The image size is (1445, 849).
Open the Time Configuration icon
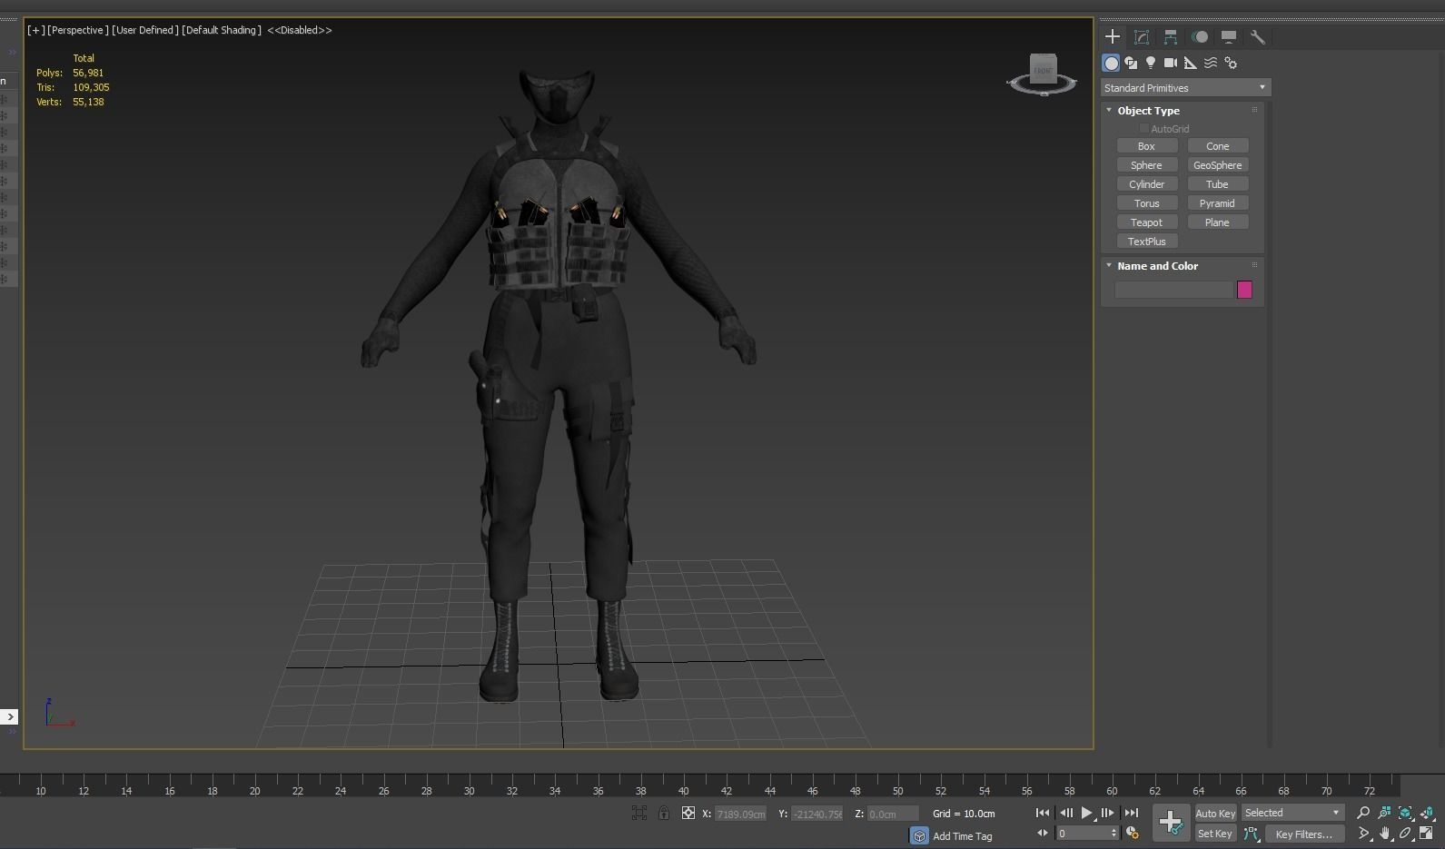pos(1133,833)
